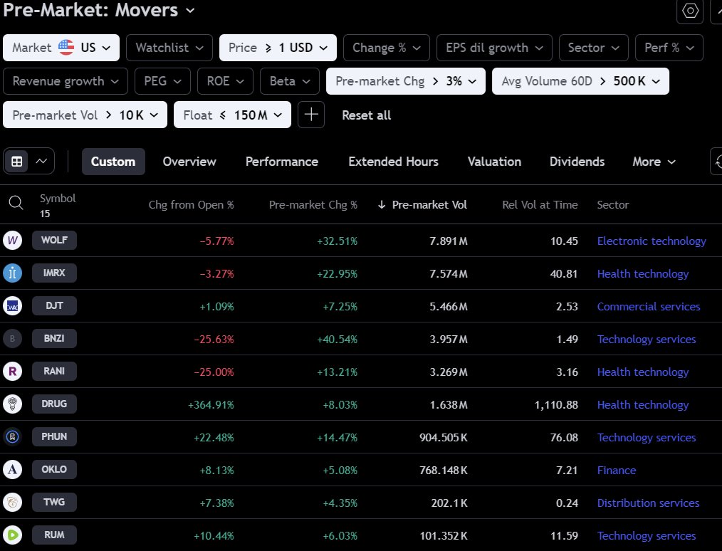Expand the view type chevron beside grid icon
Screen dimensions: 722x551
tap(41, 162)
